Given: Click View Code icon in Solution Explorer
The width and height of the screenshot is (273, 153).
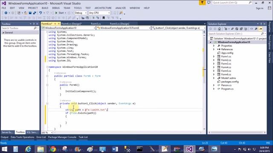Looking at the screenshot, I should point(252,29).
